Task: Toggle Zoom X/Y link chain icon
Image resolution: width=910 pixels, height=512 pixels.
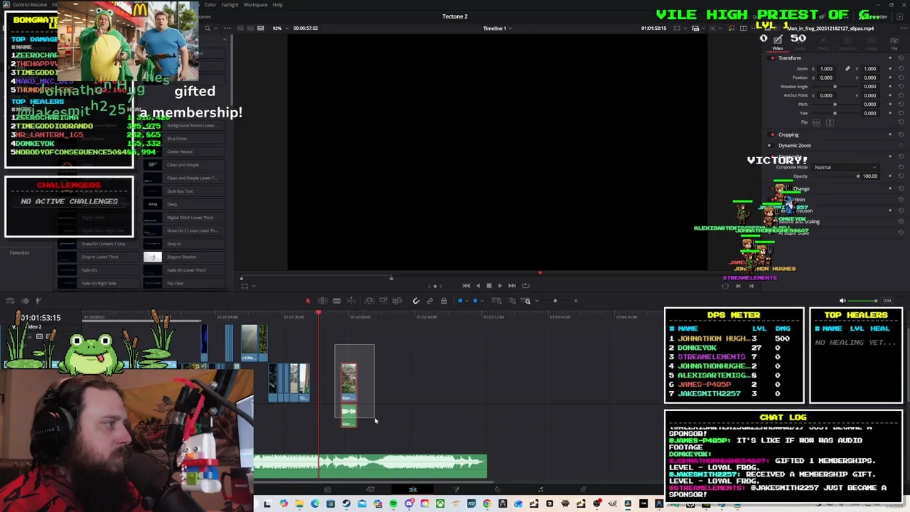Action: coord(847,69)
